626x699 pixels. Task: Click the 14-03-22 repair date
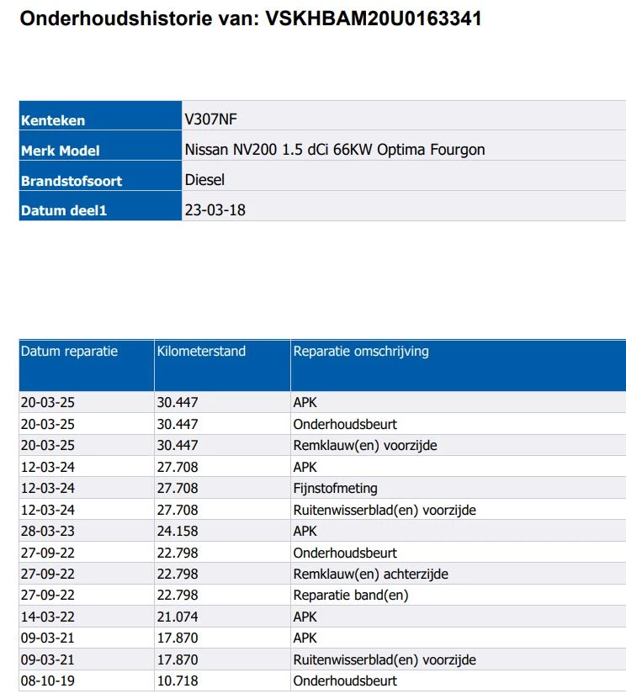tap(47, 617)
